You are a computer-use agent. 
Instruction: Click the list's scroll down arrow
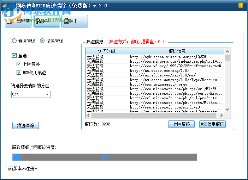tap(227, 110)
